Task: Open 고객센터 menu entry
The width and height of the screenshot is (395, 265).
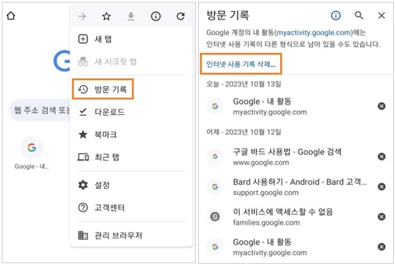Action: pyautogui.click(x=131, y=208)
